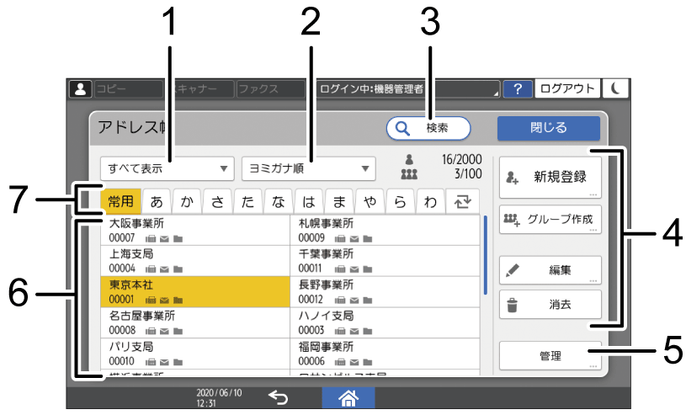Select the は tab
The image size is (686, 415).
309,201
